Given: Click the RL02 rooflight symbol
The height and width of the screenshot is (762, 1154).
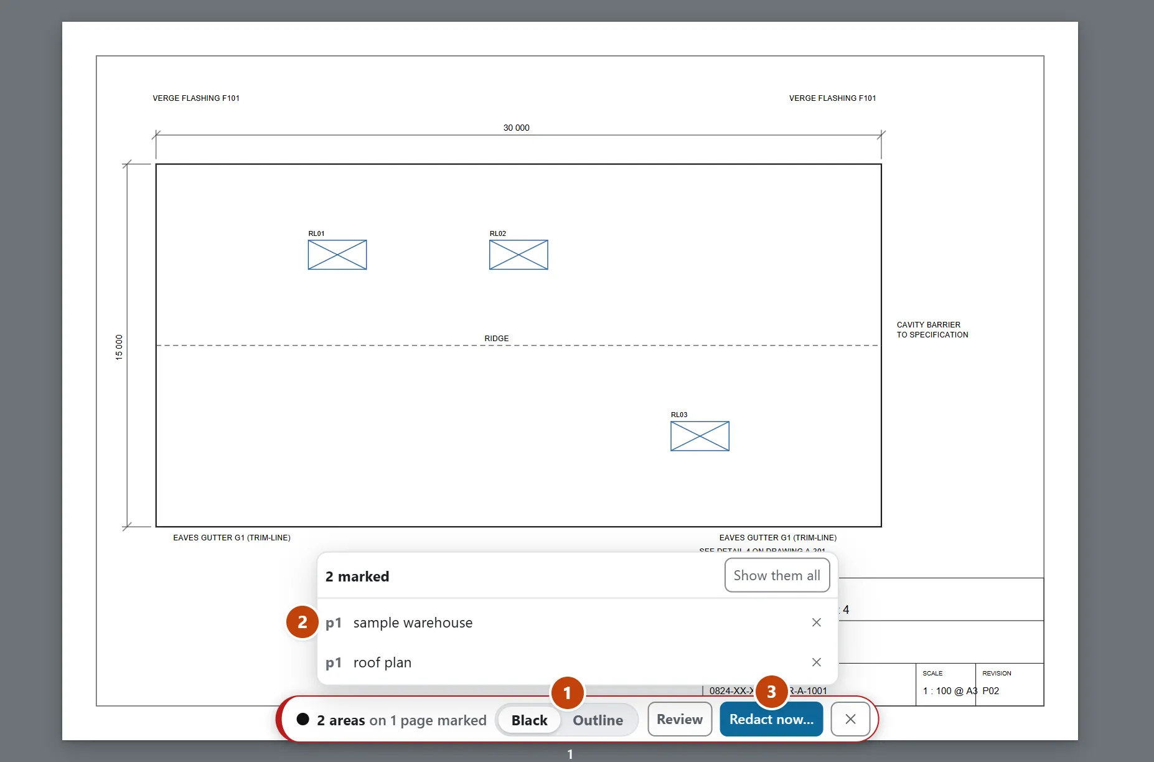Looking at the screenshot, I should pos(518,255).
